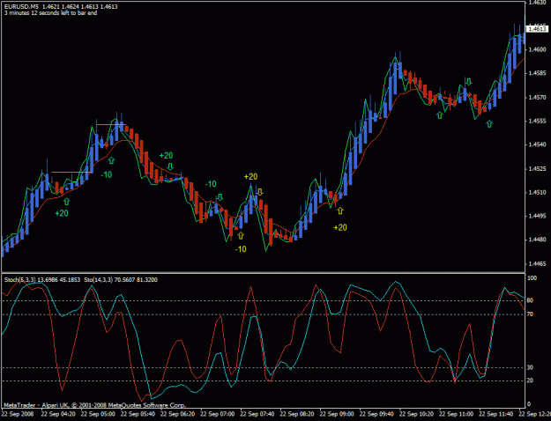
Task: Select the upper orange horizontal line near 1.4555
Action: coord(111,125)
